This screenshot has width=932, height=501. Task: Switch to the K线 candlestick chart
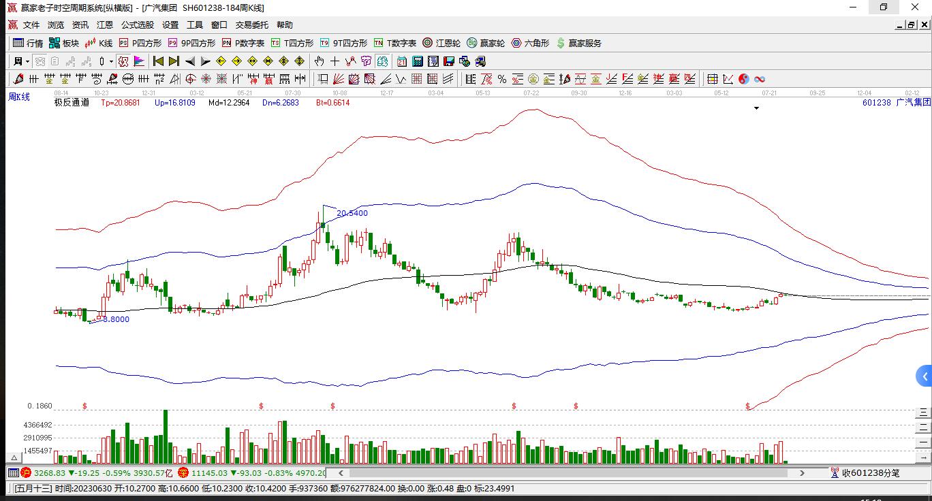[99, 43]
